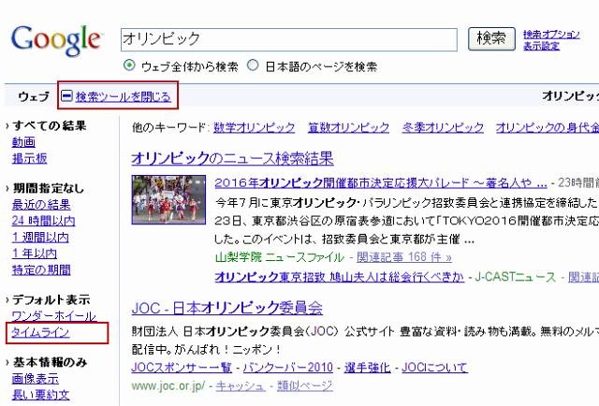The height and width of the screenshot is (406, 599).
Task: Click www.joc.or.jp/ URL text
Action: [168, 386]
